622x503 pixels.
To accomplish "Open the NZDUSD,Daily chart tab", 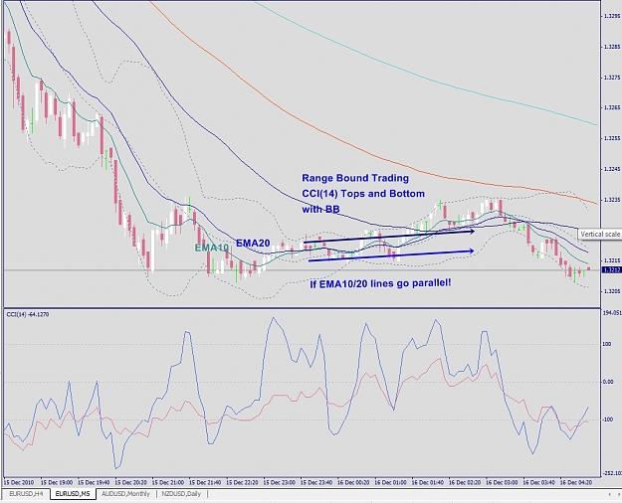I will (x=181, y=494).
